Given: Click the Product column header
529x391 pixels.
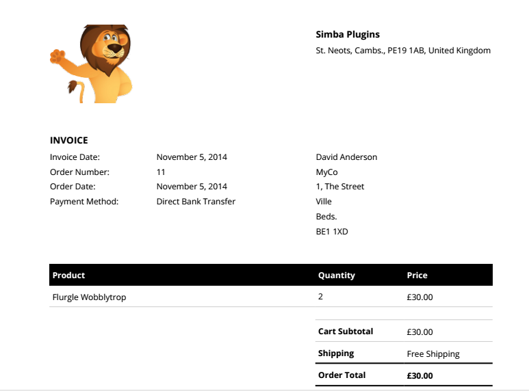Looking at the screenshot, I should tap(69, 275).
